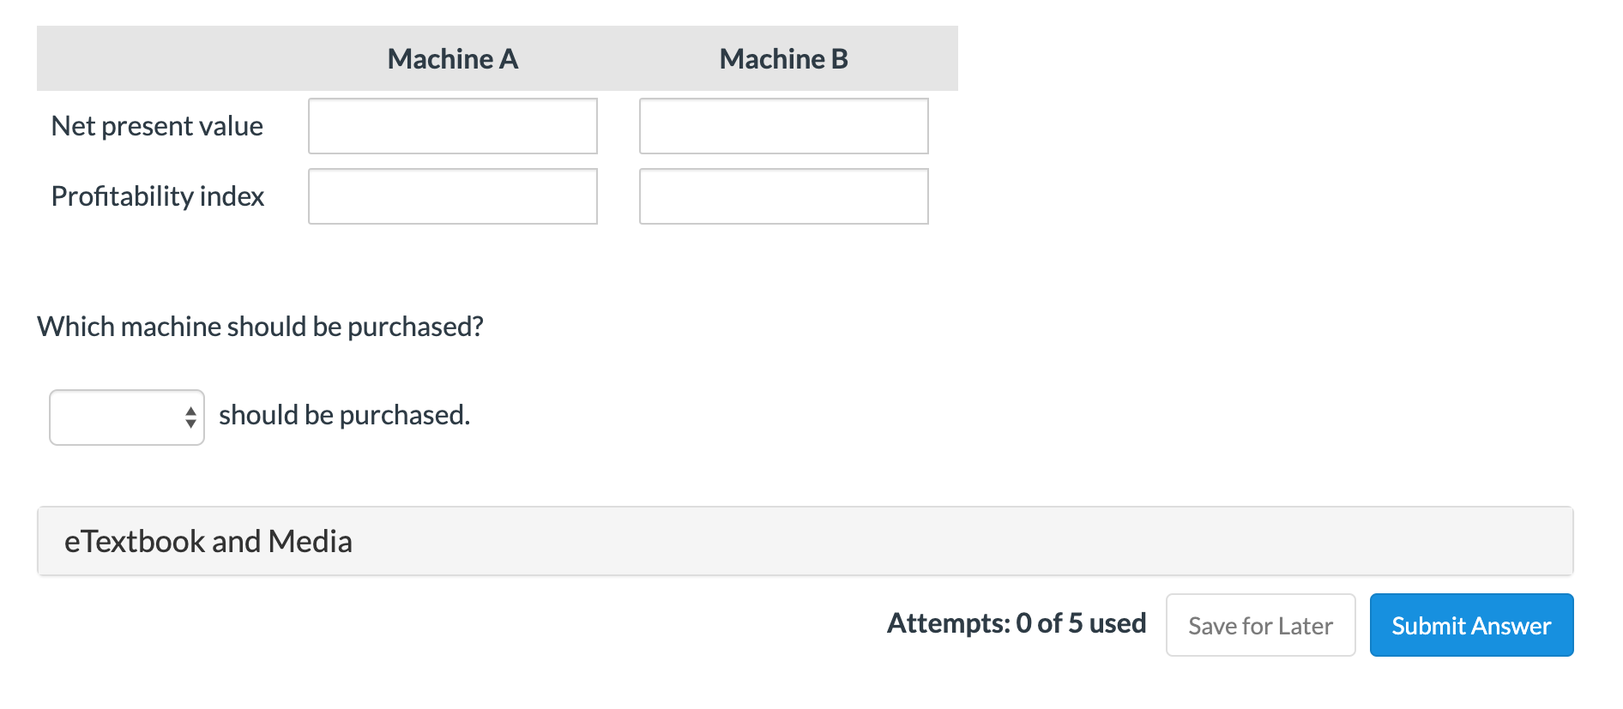
Task: Focus the empty Profitability index input for Machine B
Action: coord(782,196)
